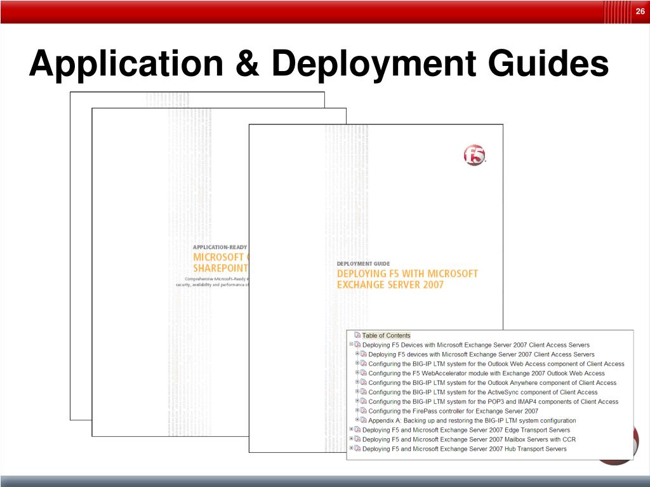Expand the Outlook Anywhere component bookmark
650x487 pixels.
coord(357,382)
